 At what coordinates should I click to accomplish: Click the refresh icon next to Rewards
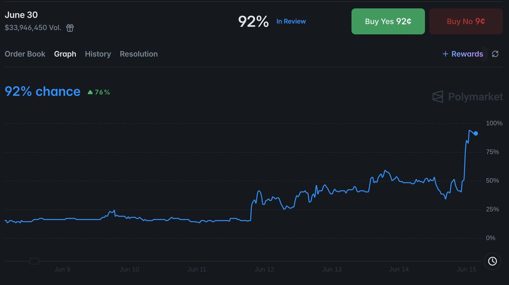pos(495,54)
